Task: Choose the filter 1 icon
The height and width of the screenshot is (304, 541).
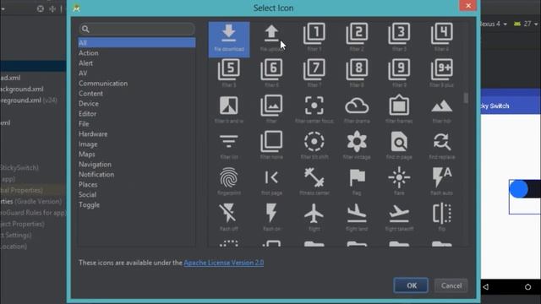Action: coord(314,34)
